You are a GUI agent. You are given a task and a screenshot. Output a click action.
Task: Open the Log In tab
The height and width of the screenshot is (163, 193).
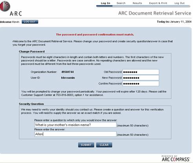coord(106,3)
